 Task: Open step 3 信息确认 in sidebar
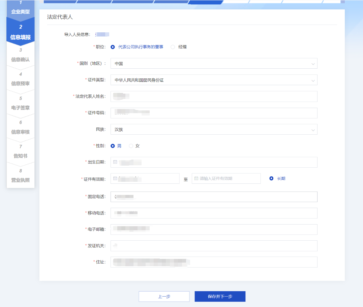click(21, 56)
